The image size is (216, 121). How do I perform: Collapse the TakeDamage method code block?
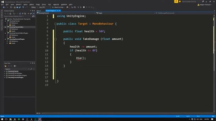pos(55,39)
